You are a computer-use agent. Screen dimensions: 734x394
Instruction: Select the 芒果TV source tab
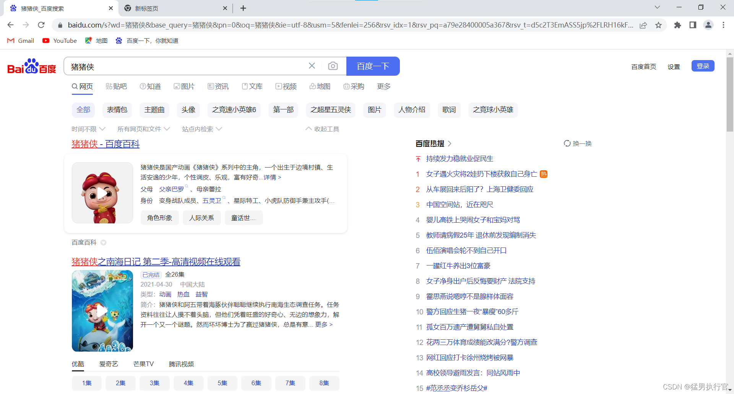pyautogui.click(x=143, y=364)
